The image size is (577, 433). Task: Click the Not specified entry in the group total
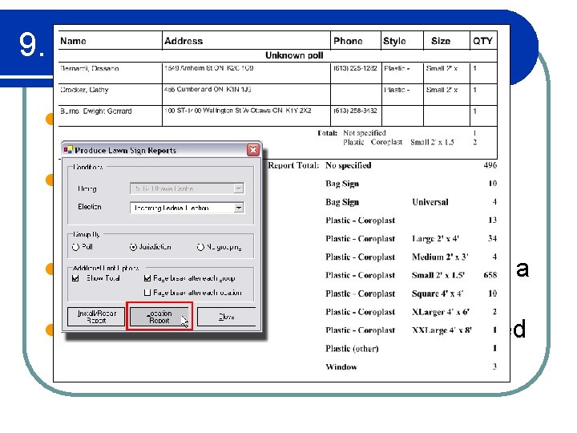tap(365, 133)
